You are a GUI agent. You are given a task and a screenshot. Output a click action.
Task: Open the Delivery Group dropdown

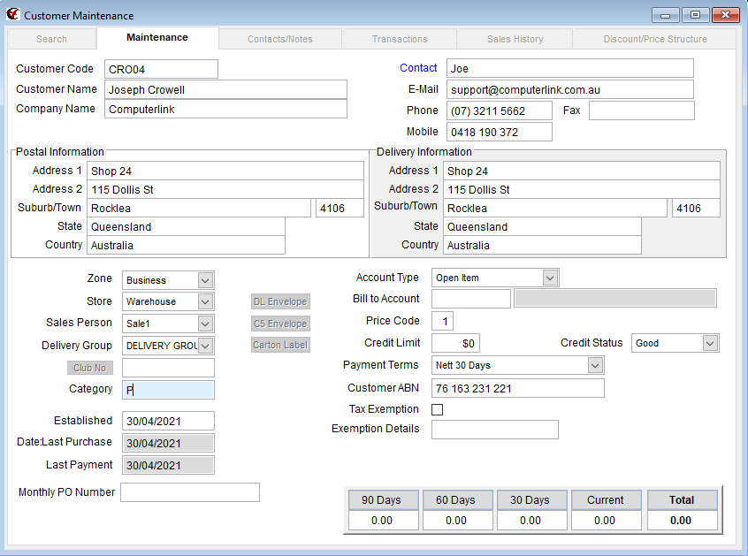coord(206,346)
